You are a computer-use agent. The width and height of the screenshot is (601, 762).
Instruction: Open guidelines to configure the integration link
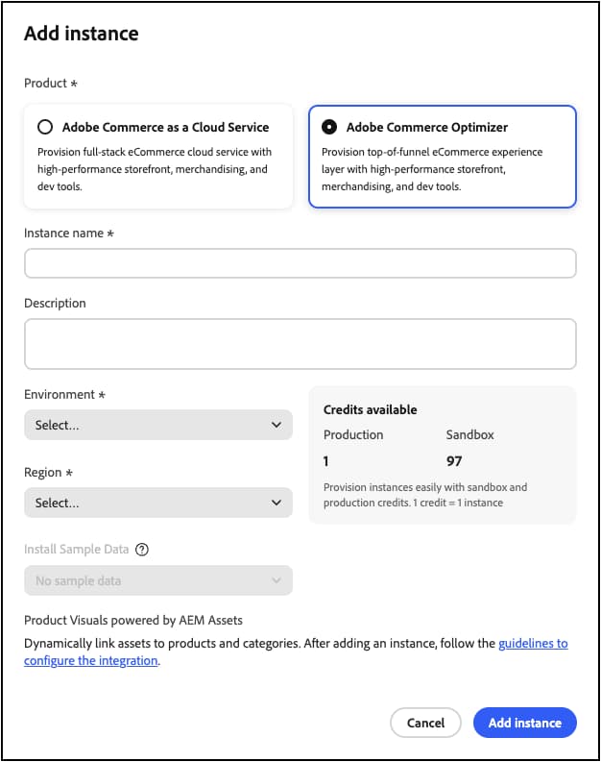(x=532, y=644)
